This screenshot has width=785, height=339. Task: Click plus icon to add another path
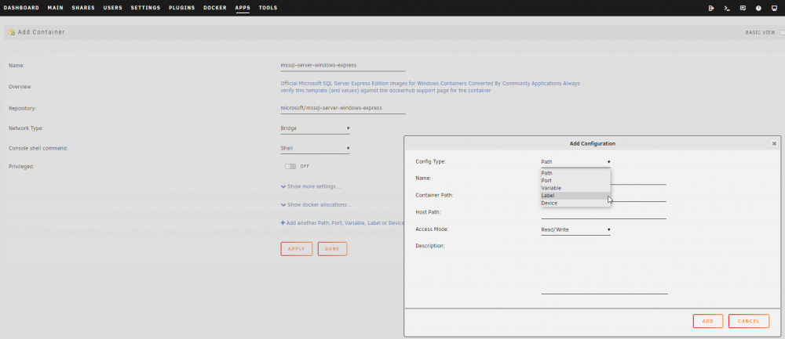point(283,222)
